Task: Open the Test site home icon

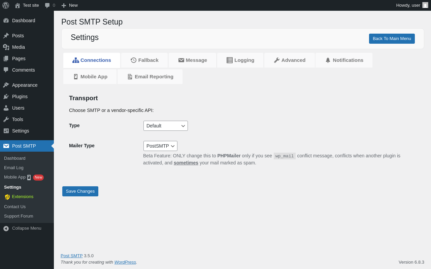Action: click(x=18, y=5)
